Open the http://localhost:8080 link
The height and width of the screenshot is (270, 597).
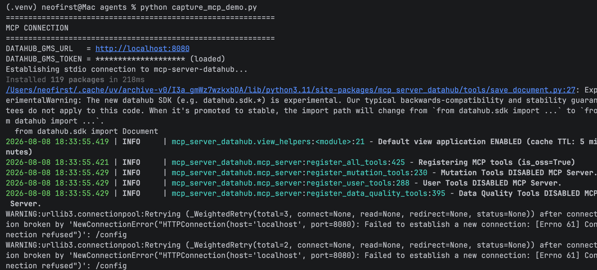[x=142, y=49]
